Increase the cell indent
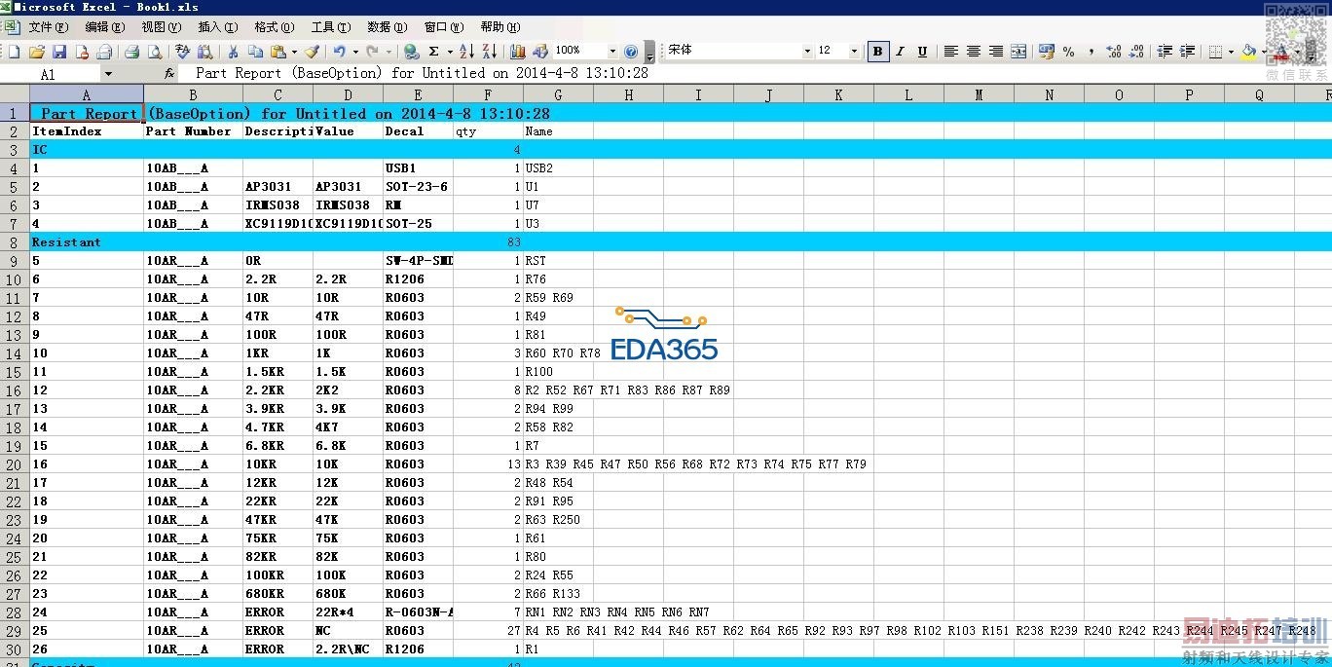Viewport: 1332px width, 667px height. [x=1187, y=51]
